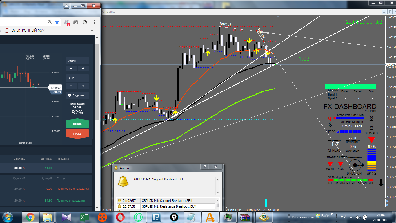Image resolution: width=396 pixels, height=223 pixels.
Task: Click the black keyhole icon in the taskbar
Action: click(174, 217)
